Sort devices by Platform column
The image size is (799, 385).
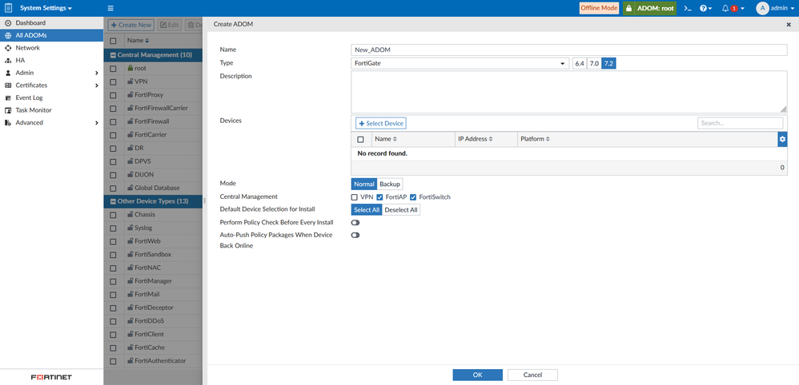click(x=535, y=139)
